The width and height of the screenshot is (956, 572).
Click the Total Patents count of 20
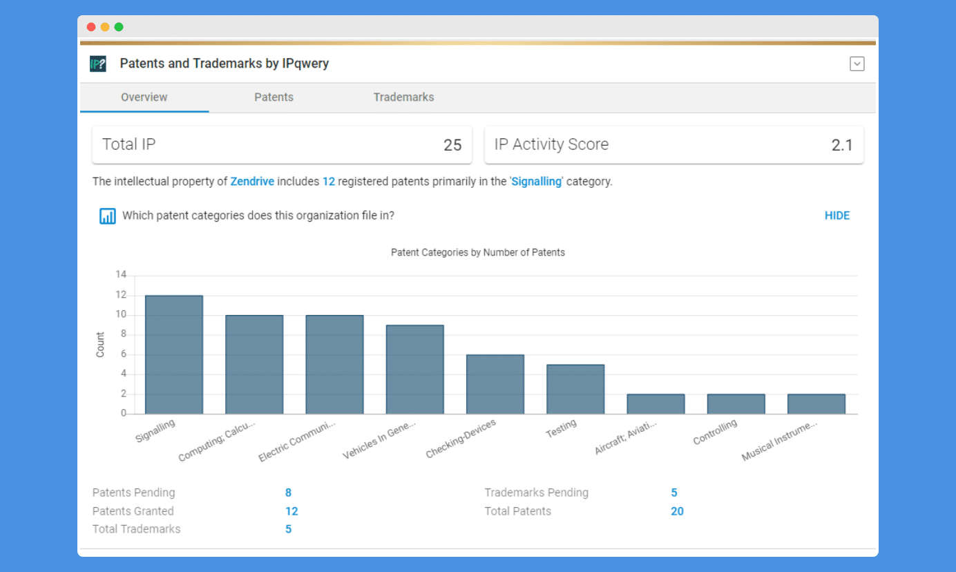pos(677,511)
